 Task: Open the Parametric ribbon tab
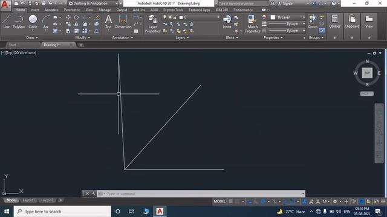(x=72, y=10)
